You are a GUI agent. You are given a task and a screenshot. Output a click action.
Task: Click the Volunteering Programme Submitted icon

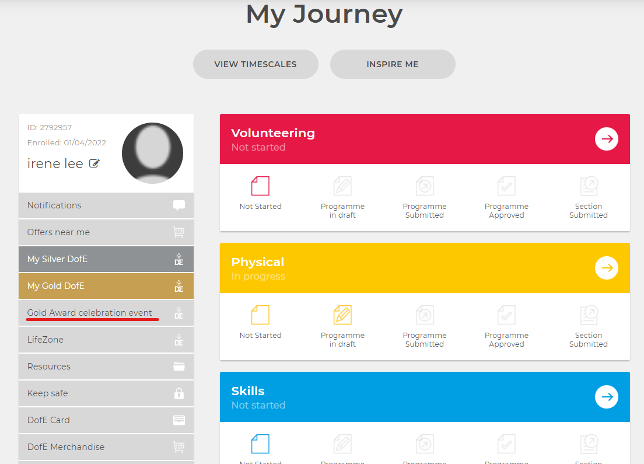point(424,186)
